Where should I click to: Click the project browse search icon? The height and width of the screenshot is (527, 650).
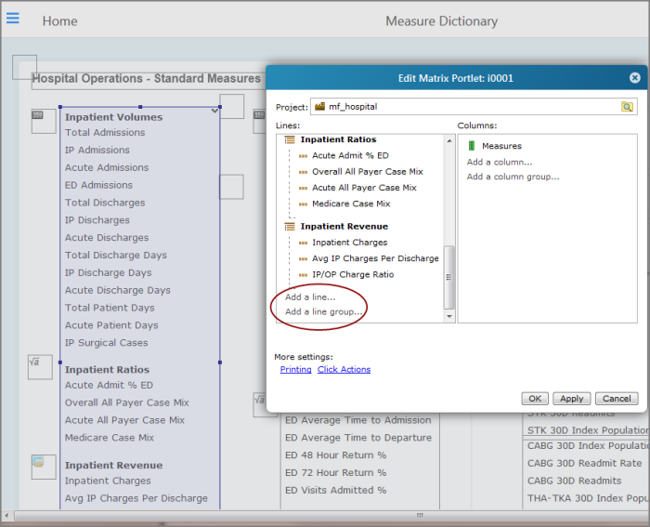tap(627, 107)
